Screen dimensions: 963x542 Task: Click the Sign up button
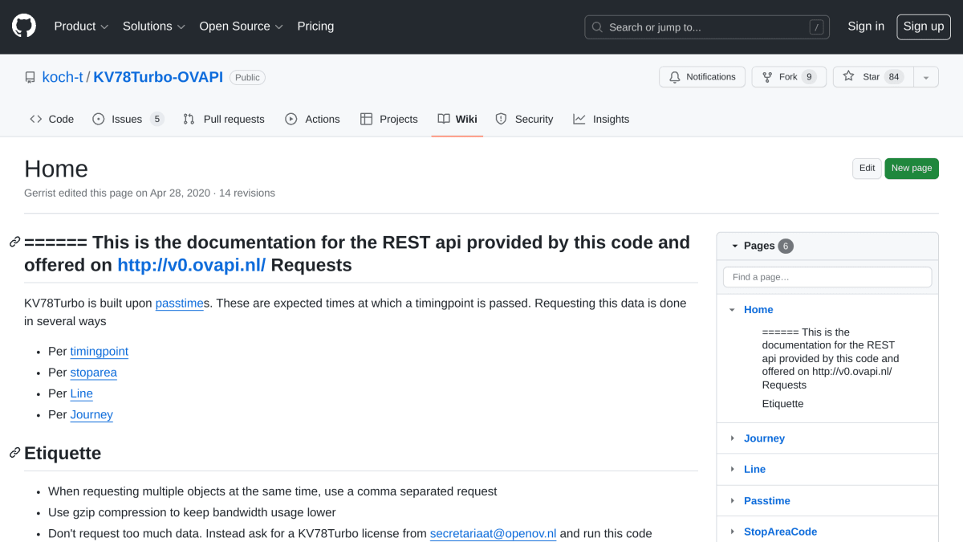tap(924, 26)
